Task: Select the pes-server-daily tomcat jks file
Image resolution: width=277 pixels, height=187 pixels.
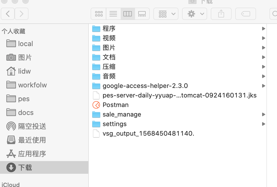Action: 179,95
